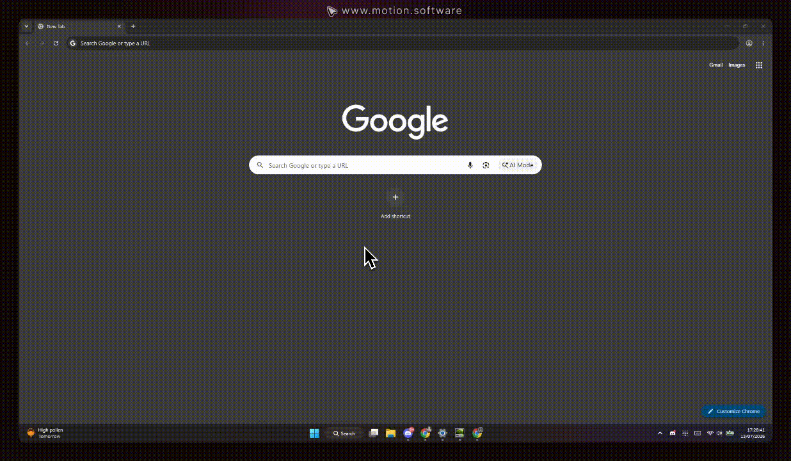
Task: Open the Gmail link
Action: [x=715, y=65]
